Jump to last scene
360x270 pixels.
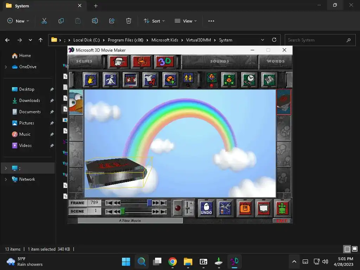(x=163, y=211)
